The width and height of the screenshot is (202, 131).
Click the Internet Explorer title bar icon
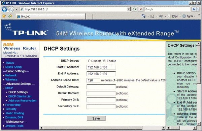tap(3, 3)
